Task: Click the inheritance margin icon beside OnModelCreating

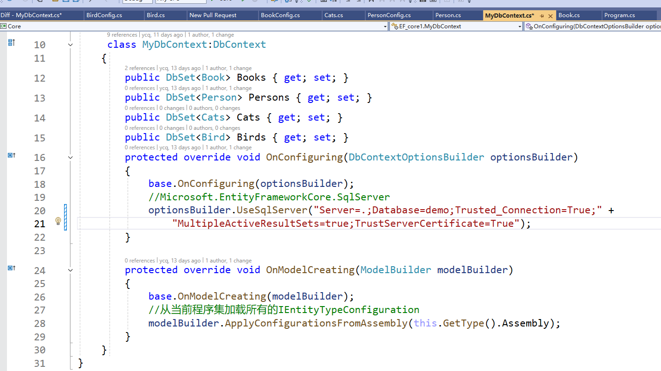Action: coord(11,268)
